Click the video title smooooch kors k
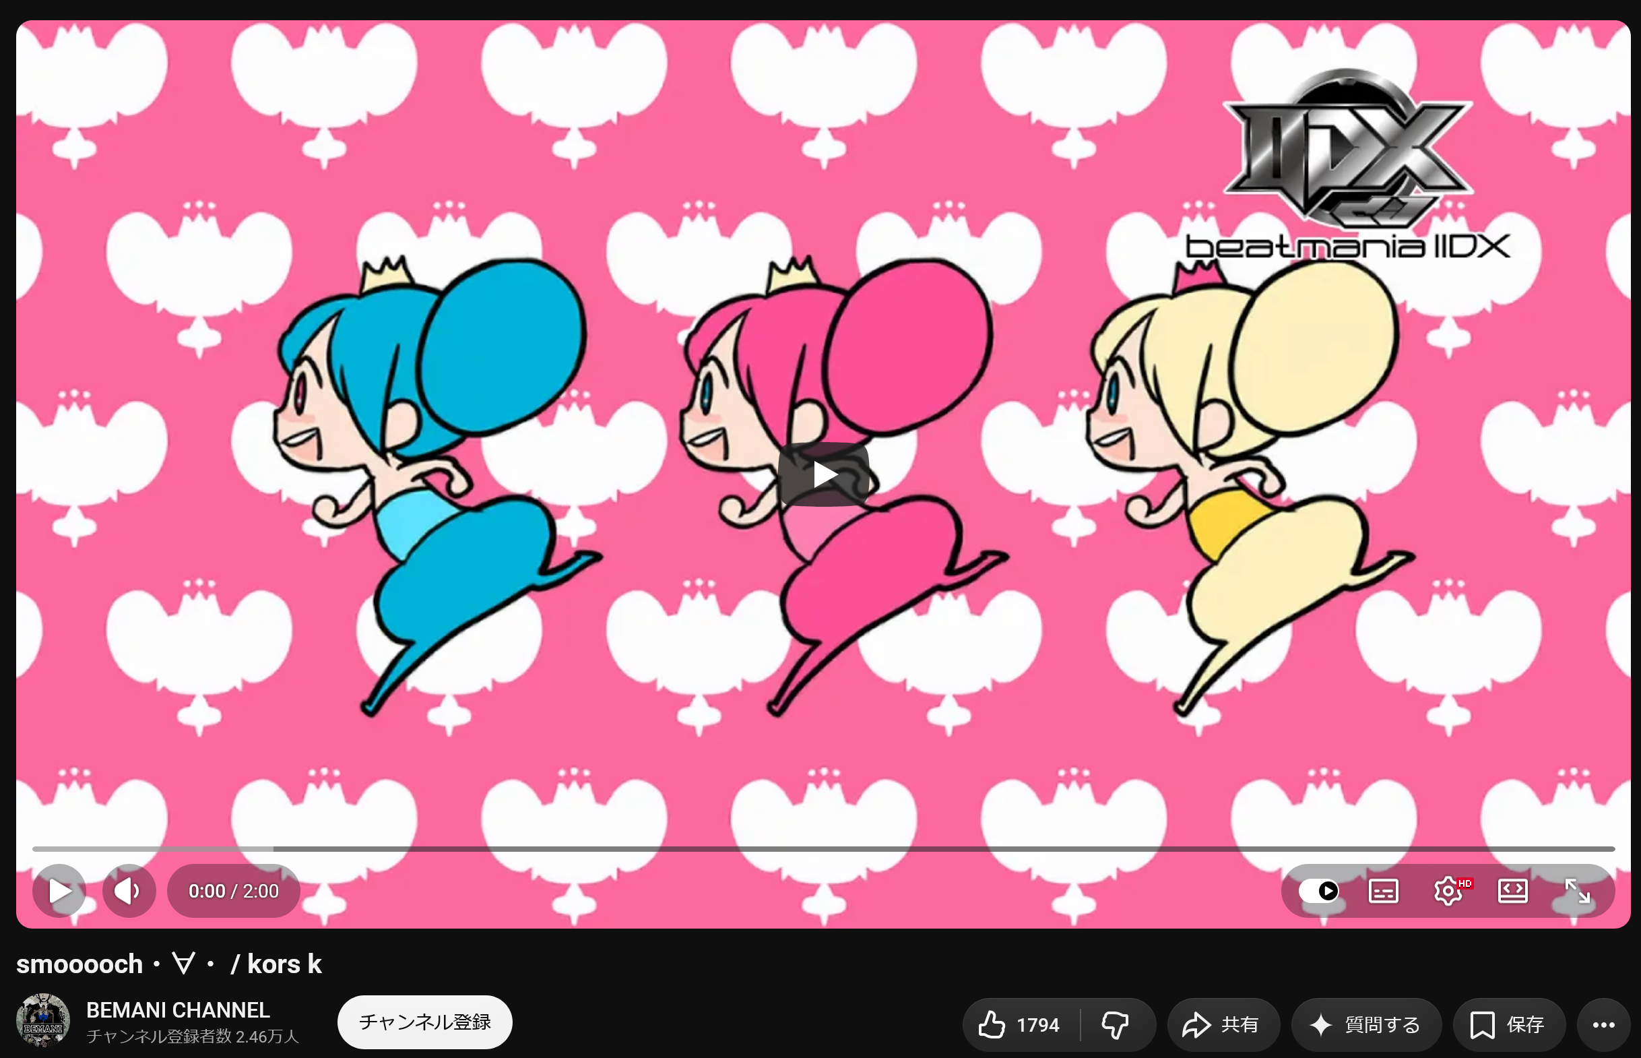Screen dimensions: 1641x1058 [169, 964]
